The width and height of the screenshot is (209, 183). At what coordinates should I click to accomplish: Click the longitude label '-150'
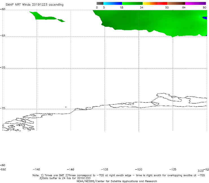[3, 169]
